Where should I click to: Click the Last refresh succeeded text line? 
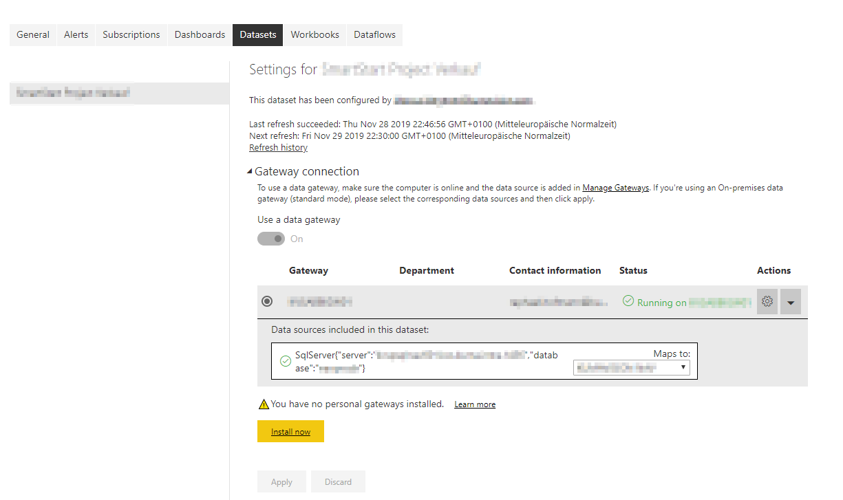click(433, 124)
